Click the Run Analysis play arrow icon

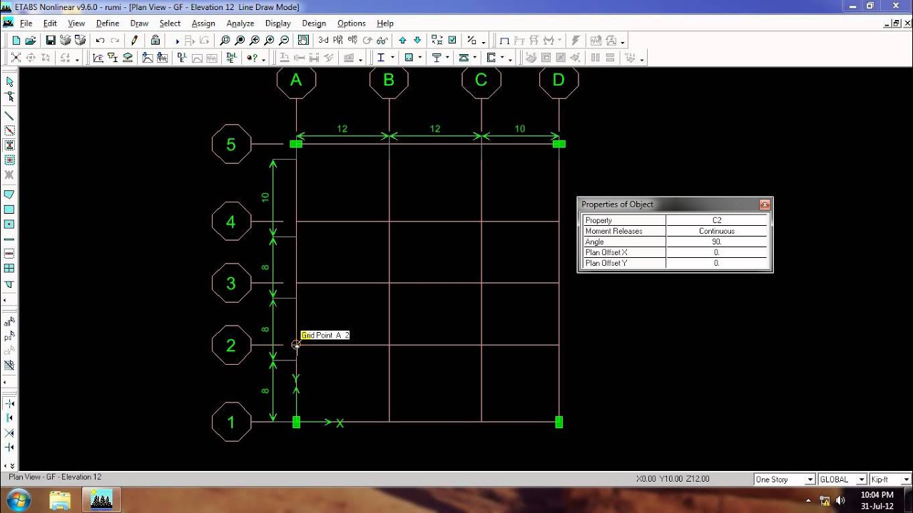178,41
